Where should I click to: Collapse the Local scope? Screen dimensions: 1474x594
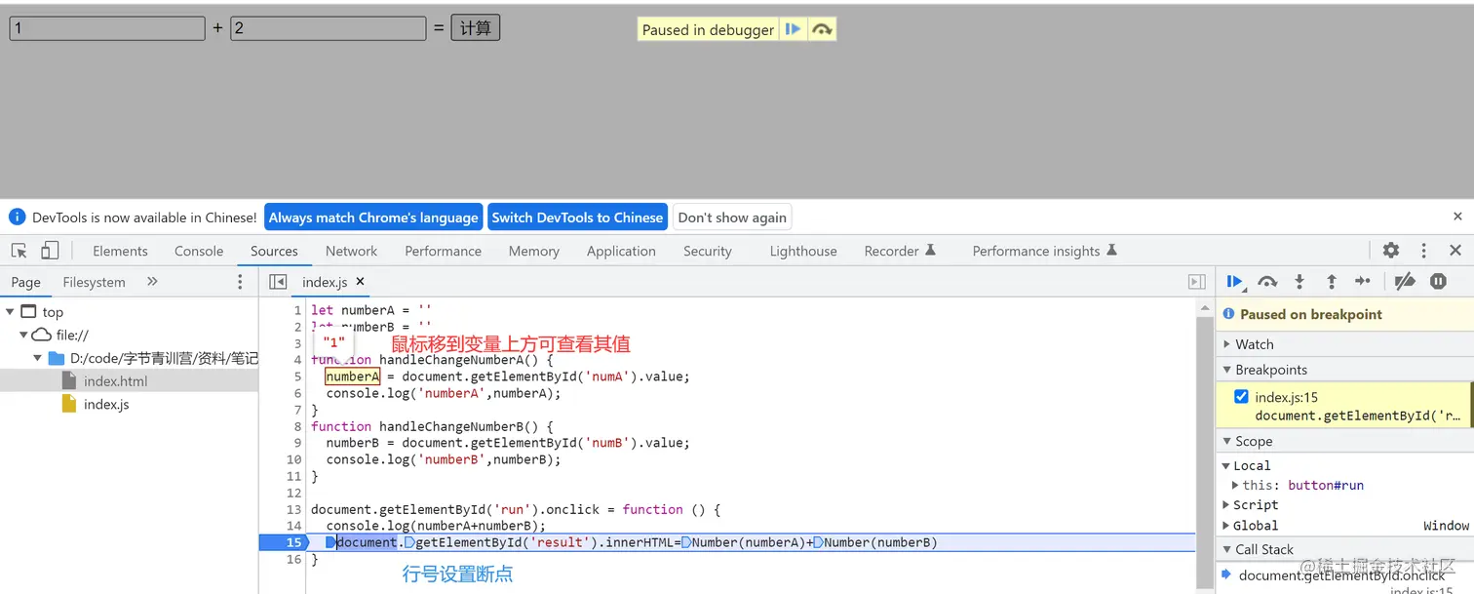pos(1226,465)
